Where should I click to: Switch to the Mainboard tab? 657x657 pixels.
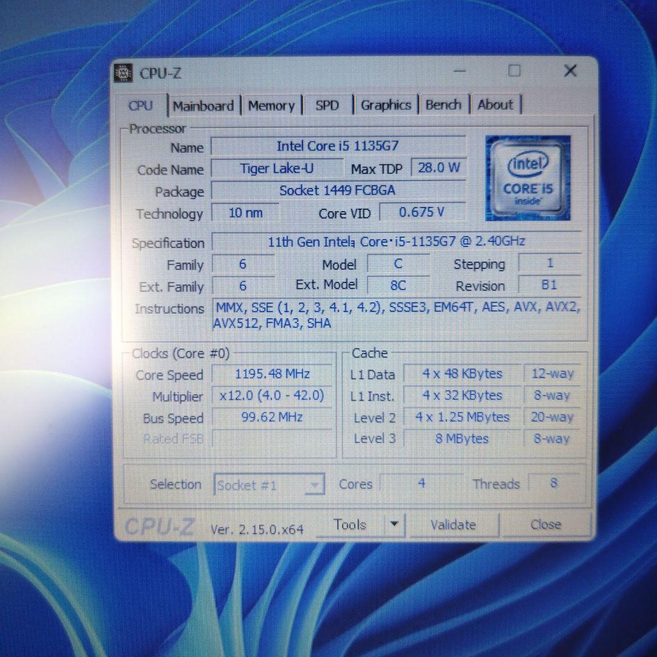204,105
